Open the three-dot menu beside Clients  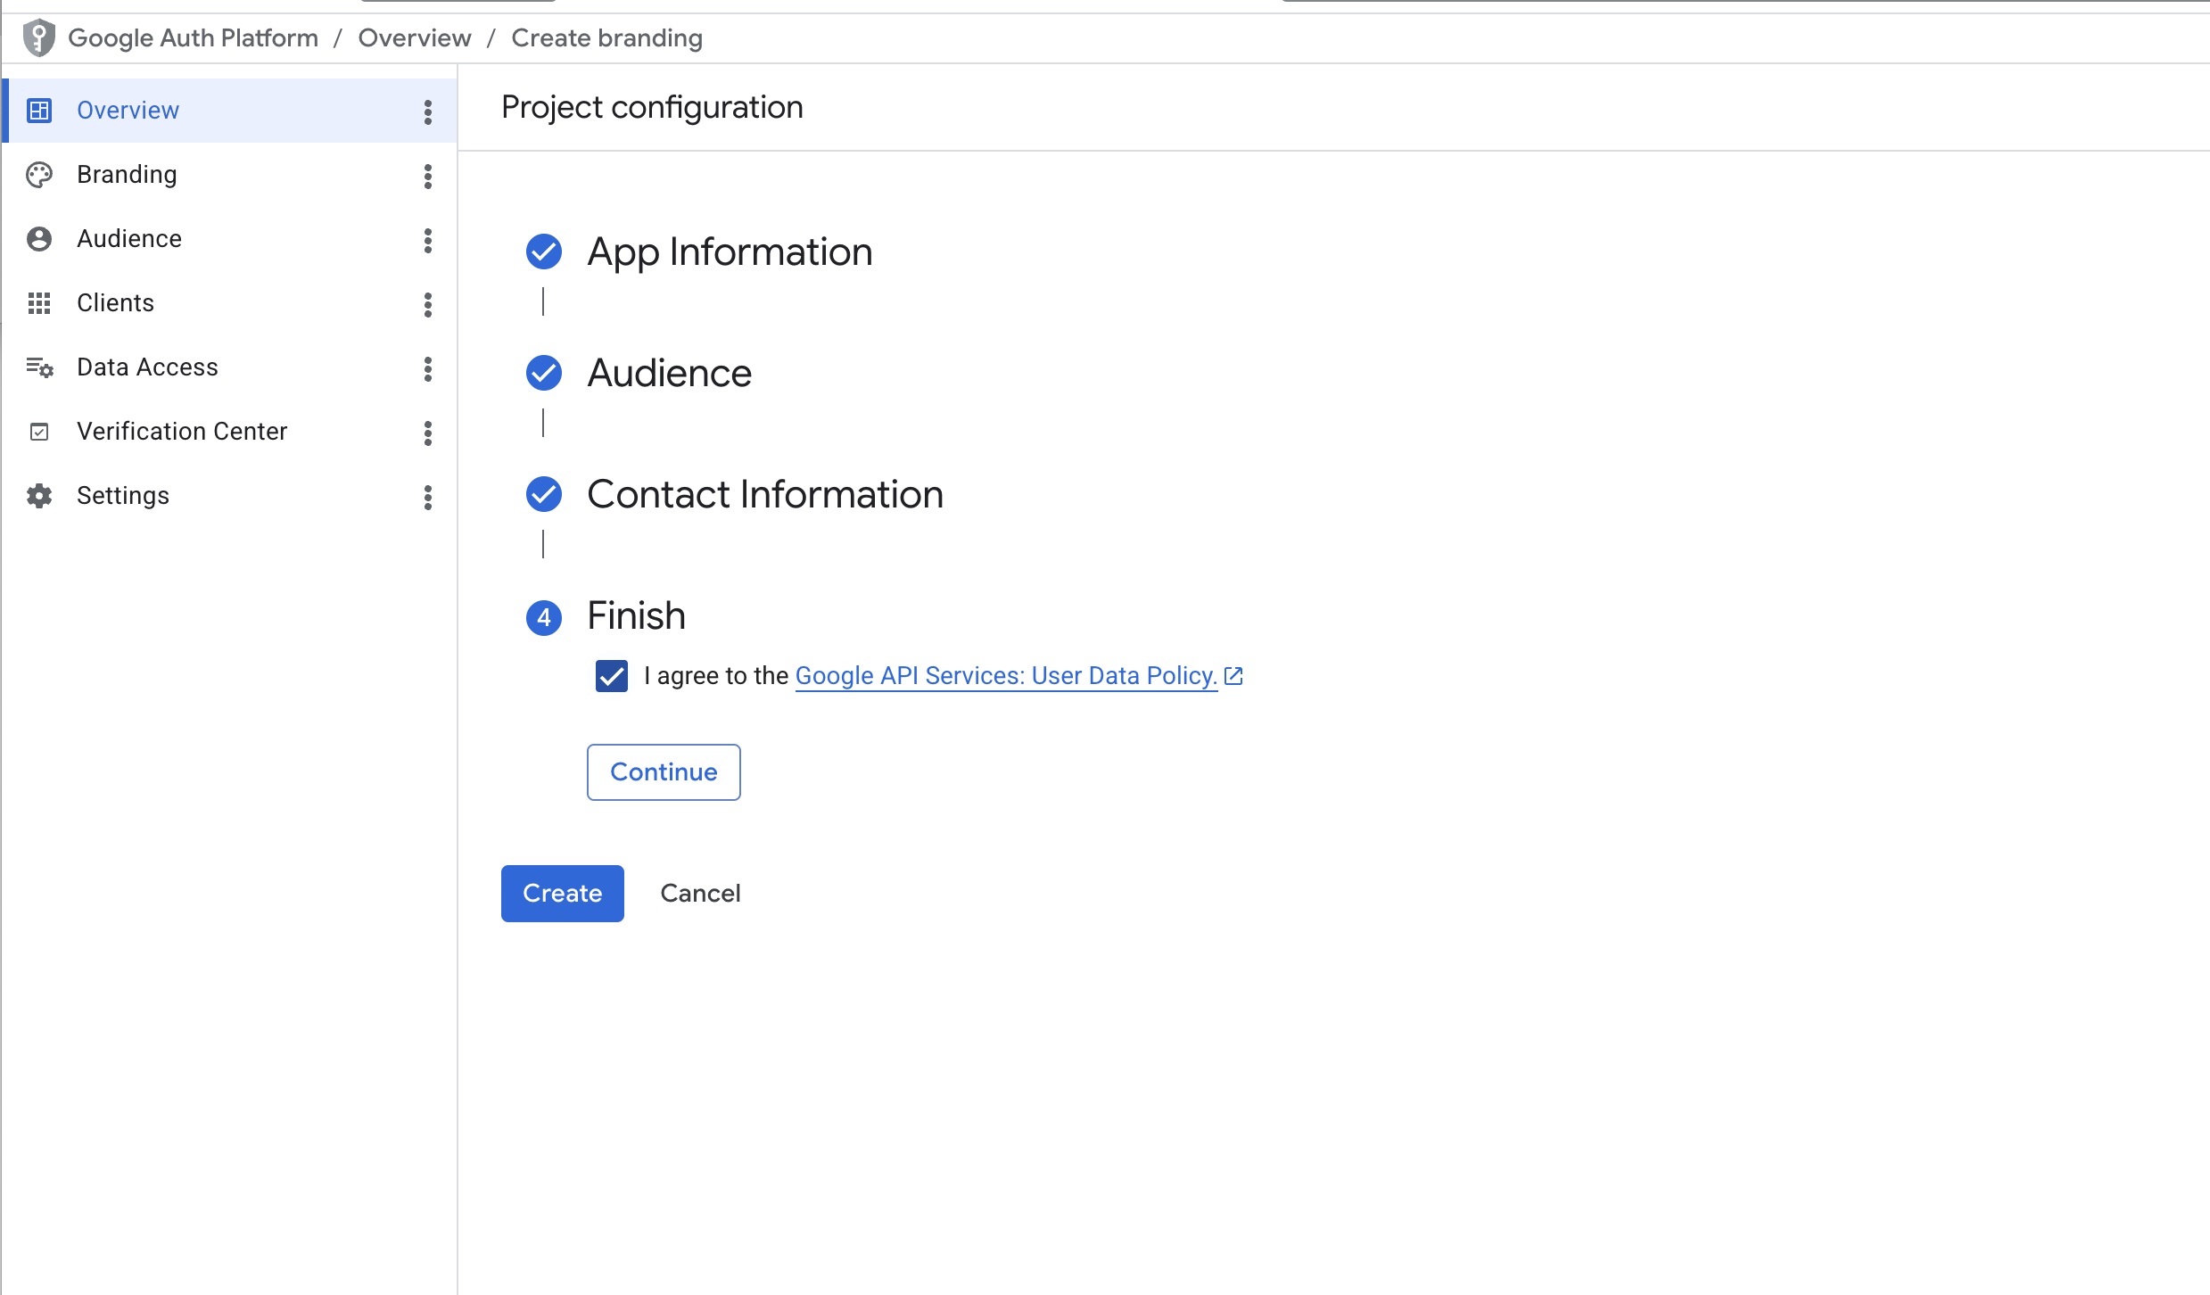[x=428, y=304]
